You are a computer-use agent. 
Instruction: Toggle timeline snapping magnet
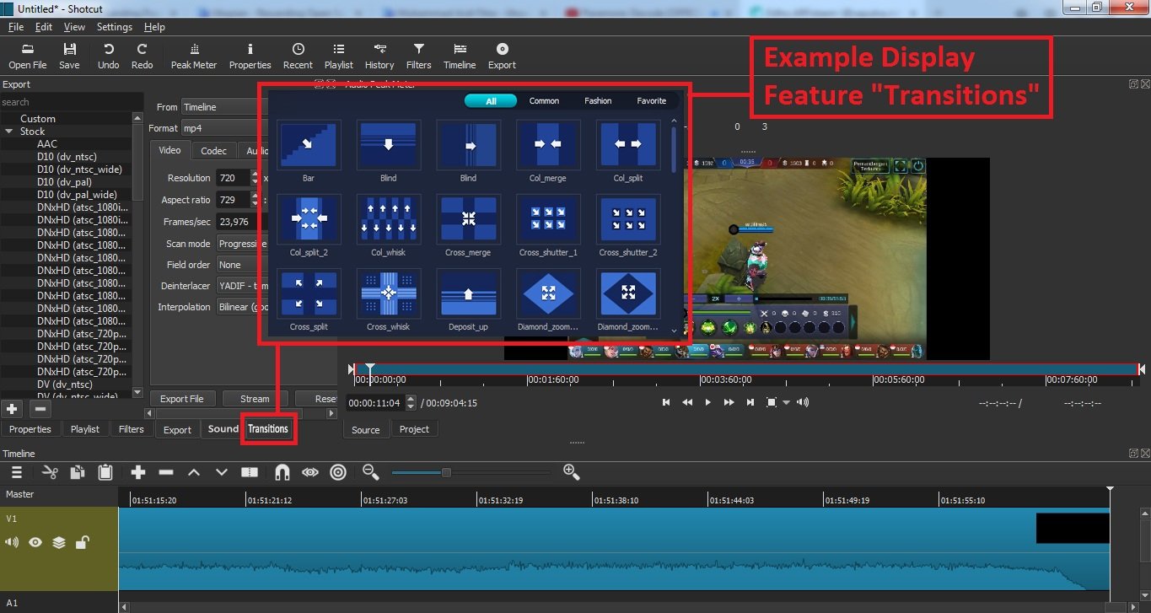click(282, 473)
